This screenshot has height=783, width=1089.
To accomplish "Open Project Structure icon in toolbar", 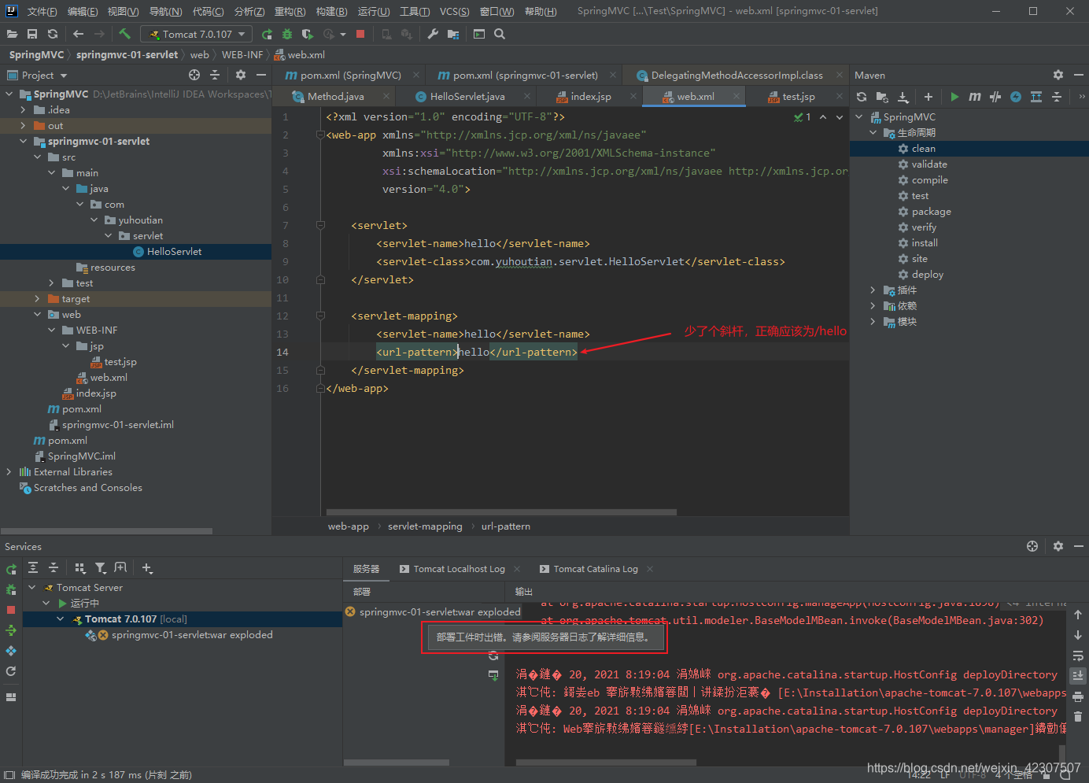I will pyautogui.click(x=453, y=34).
